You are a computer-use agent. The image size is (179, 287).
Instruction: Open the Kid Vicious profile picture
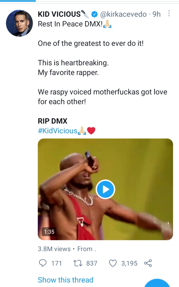coord(19,23)
